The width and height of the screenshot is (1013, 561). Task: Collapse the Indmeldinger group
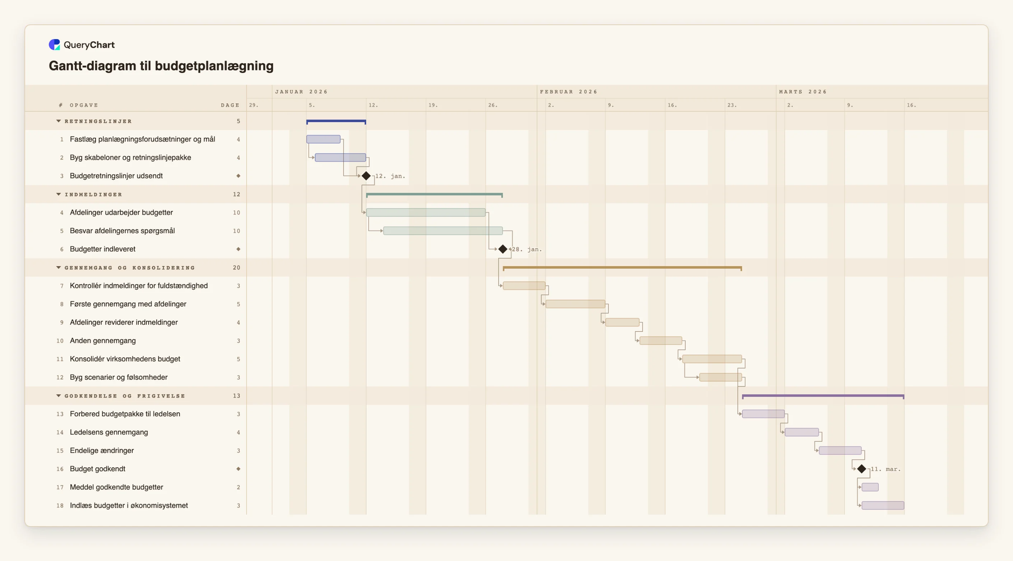click(x=59, y=194)
